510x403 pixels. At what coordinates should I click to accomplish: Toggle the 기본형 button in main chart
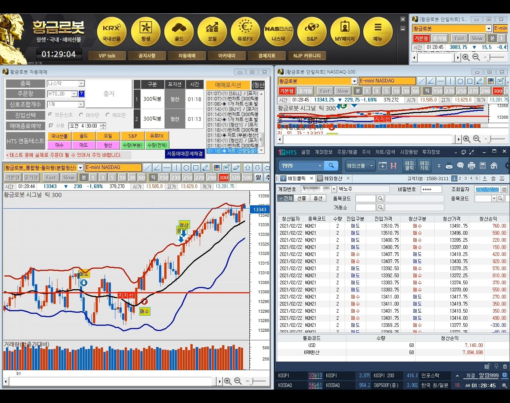(x=13, y=178)
